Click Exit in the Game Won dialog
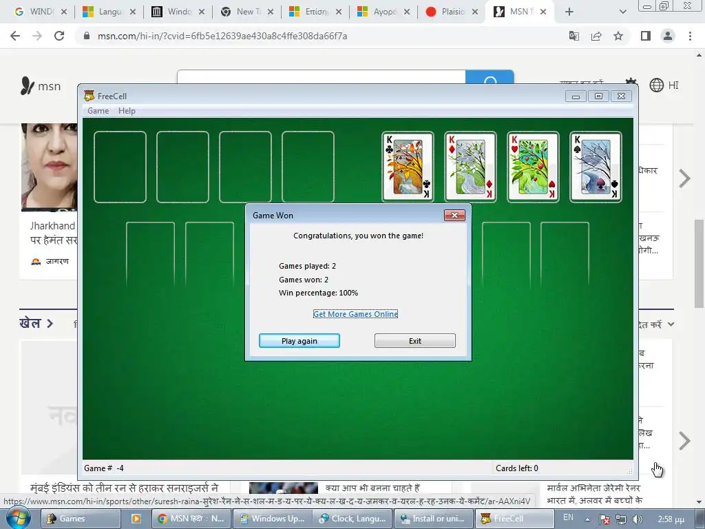The width and height of the screenshot is (705, 529). (x=414, y=340)
